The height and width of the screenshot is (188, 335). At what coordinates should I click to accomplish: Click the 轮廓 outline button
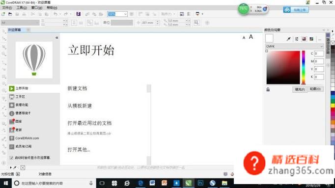point(315,89)
